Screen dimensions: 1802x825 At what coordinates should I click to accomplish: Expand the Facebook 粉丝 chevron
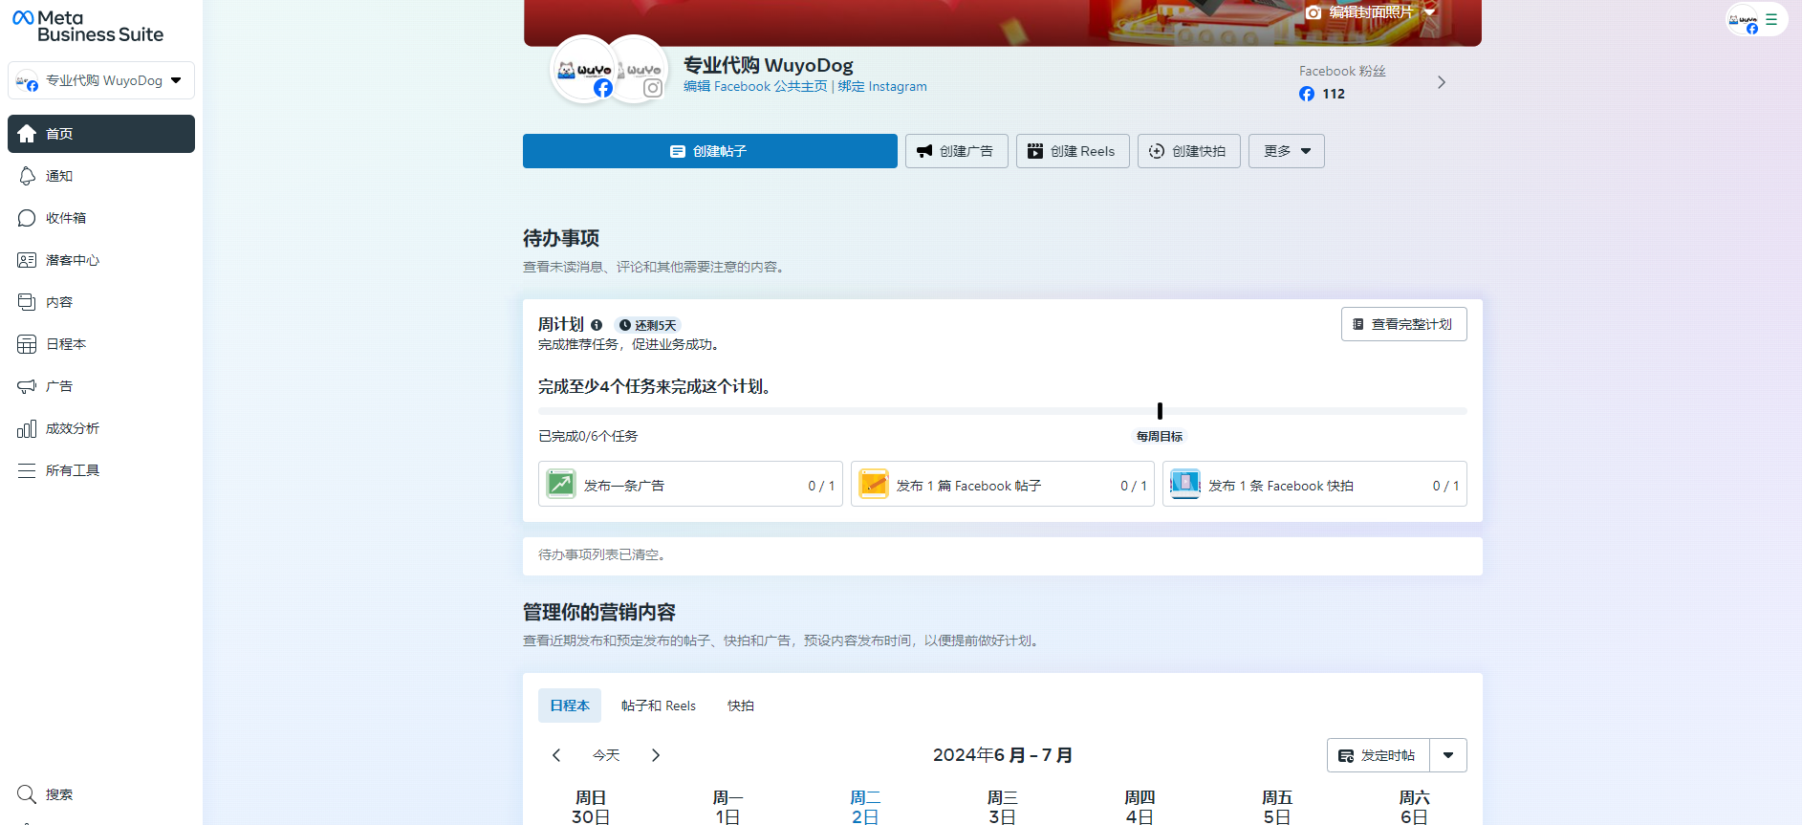1442,82
